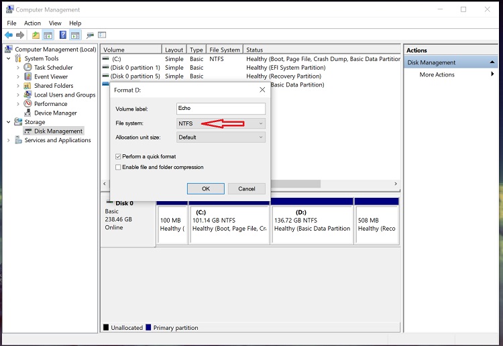Click the blue Help question mark icon
The height and width of the screenshot is (346, 503).
click(62, 35)
